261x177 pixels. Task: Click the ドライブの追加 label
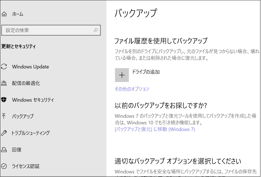[146, 72]
